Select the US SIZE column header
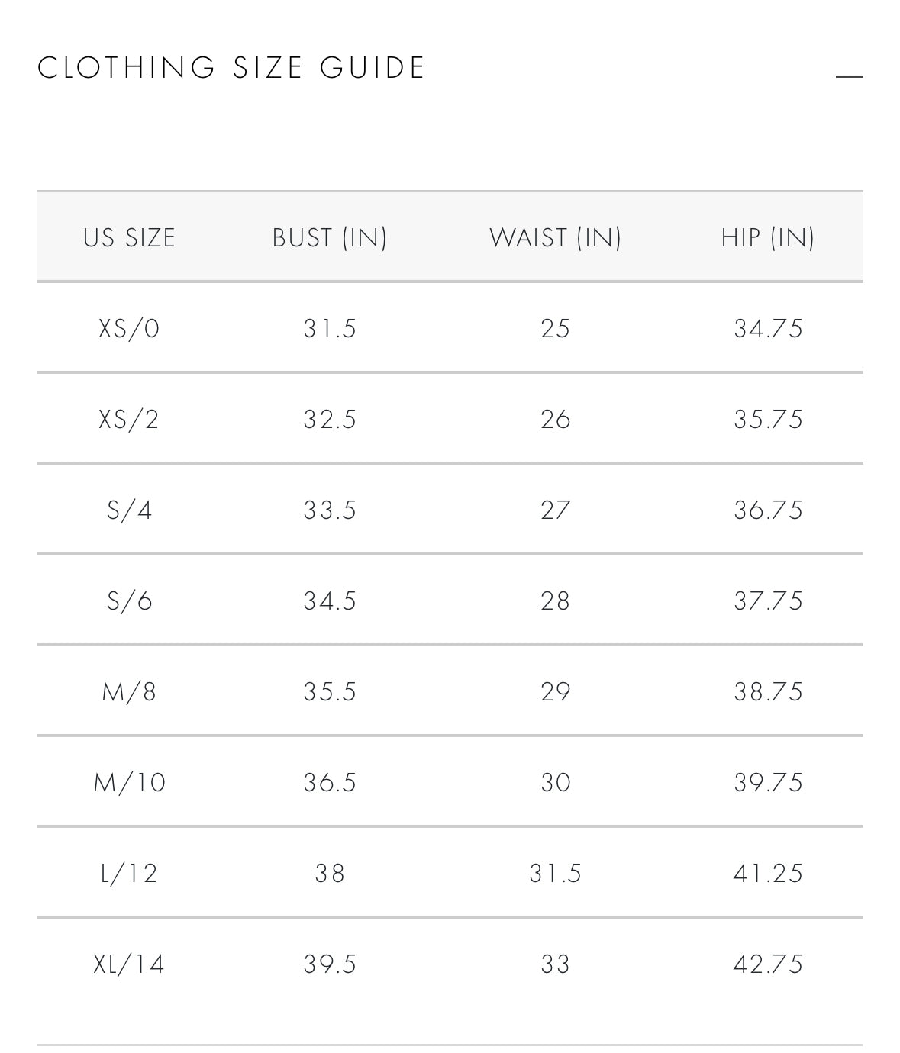The width and height of the screenshot is (900, 1053). (129, 237)
